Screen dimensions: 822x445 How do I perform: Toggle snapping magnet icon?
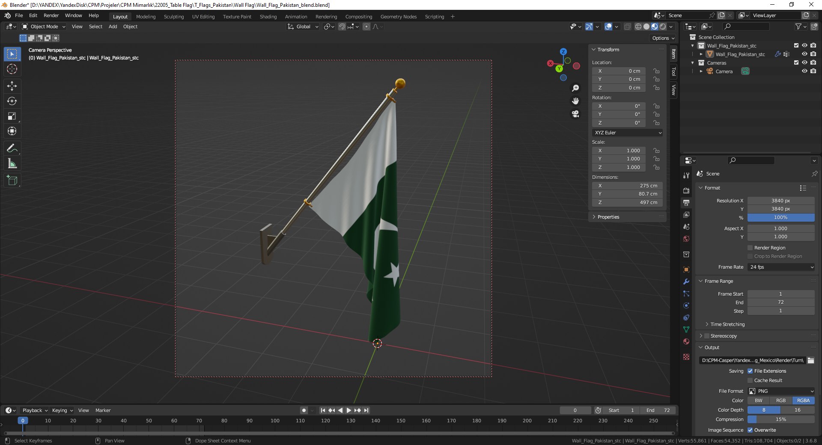point(342,27)
